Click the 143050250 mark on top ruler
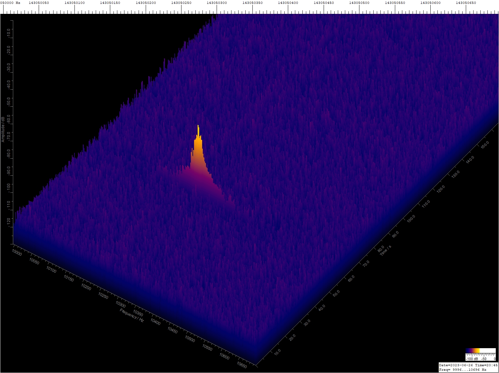 tap(181, 3)
